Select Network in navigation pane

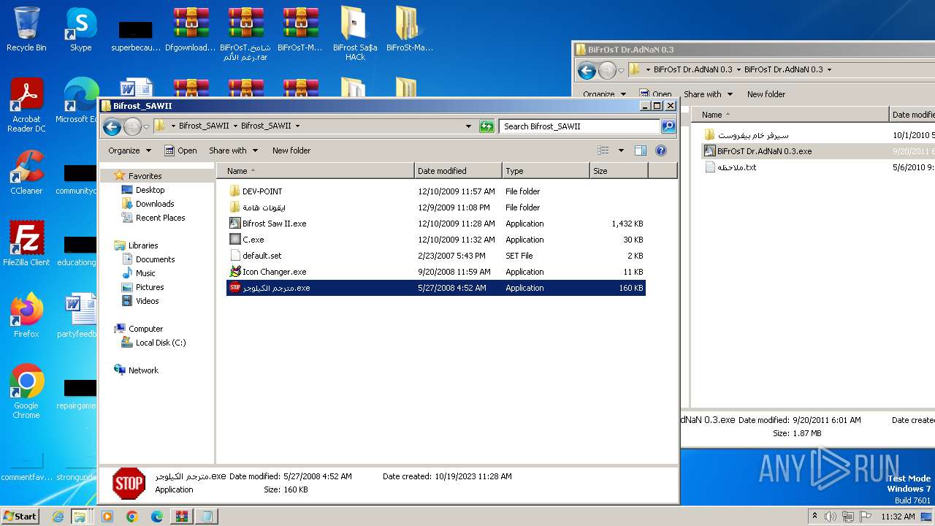143,370
